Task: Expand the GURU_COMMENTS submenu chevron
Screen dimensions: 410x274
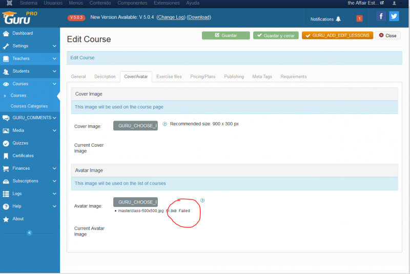Action: tap(54, 118)
